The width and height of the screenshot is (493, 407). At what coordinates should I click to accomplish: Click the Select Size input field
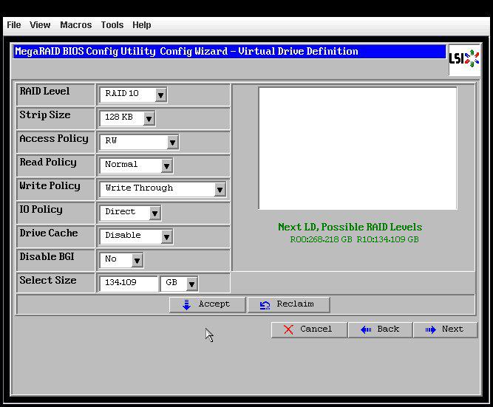[129, 284]
